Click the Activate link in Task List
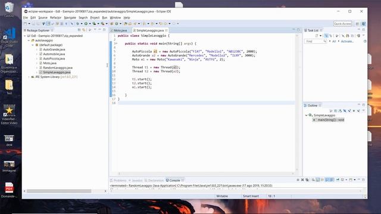 tap(347, 42)
